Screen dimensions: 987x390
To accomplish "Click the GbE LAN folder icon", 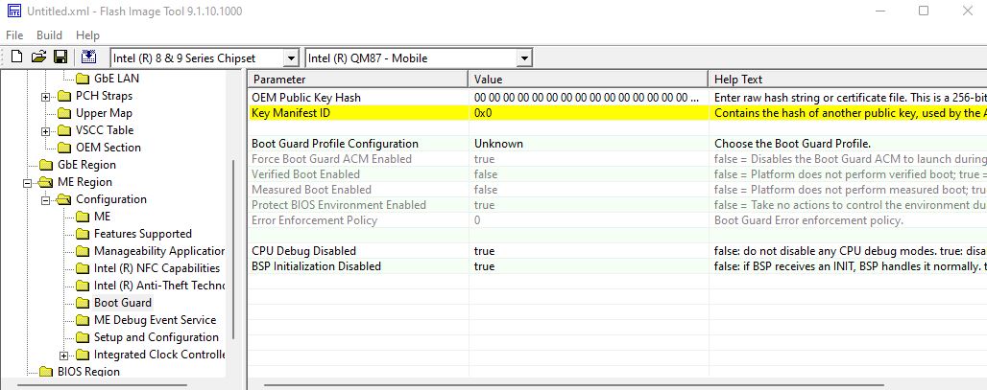I will point(83,80).
